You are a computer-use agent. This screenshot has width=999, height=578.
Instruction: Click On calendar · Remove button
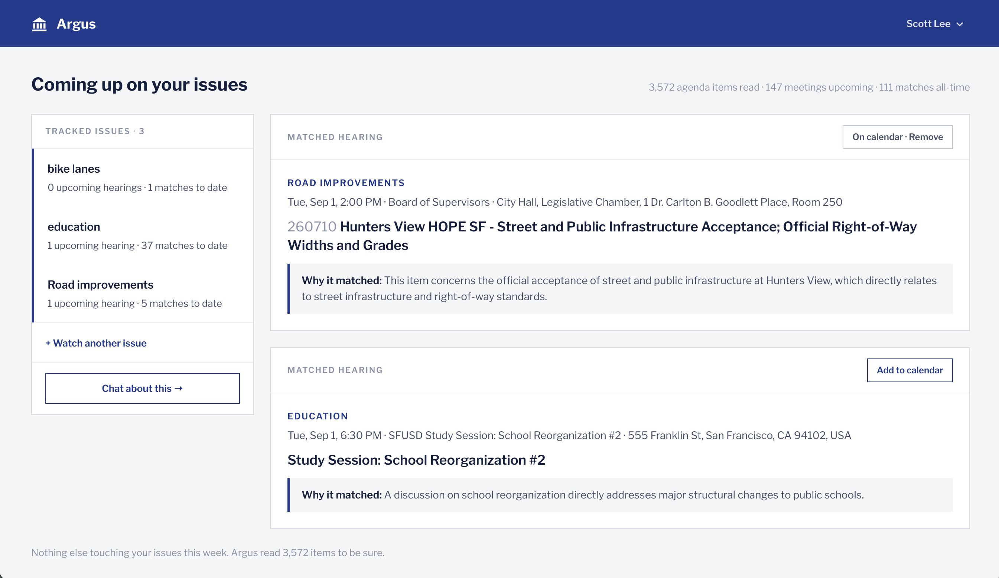point(898,137)
